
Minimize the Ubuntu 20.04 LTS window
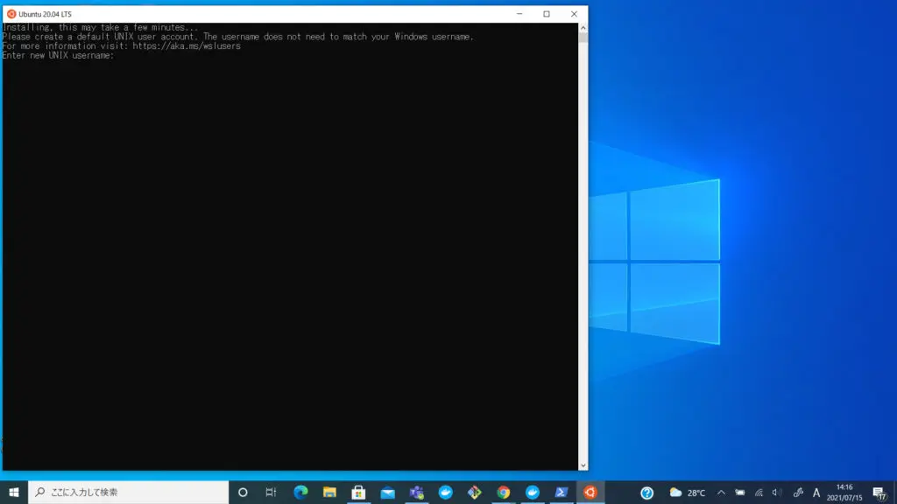tap(519, 14)
